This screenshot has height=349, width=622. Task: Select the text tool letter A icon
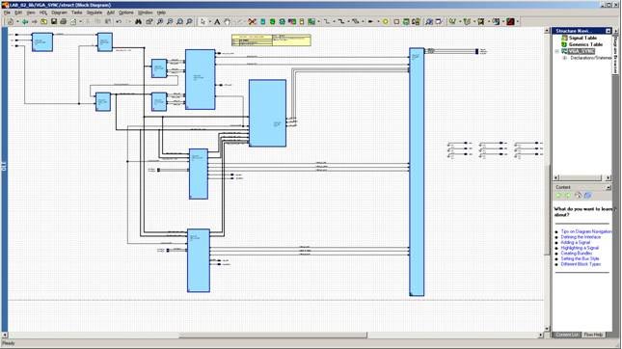217,22
